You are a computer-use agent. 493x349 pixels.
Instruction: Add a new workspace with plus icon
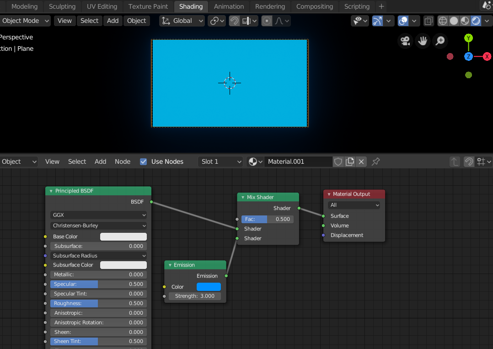click(381, 6)
